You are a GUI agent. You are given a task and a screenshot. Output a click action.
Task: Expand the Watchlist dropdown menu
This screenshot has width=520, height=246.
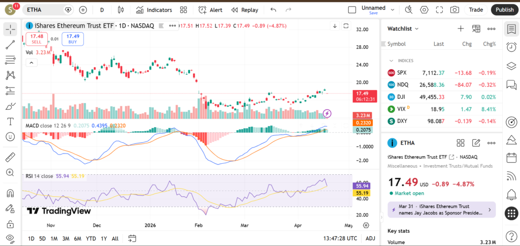point(416,29)
